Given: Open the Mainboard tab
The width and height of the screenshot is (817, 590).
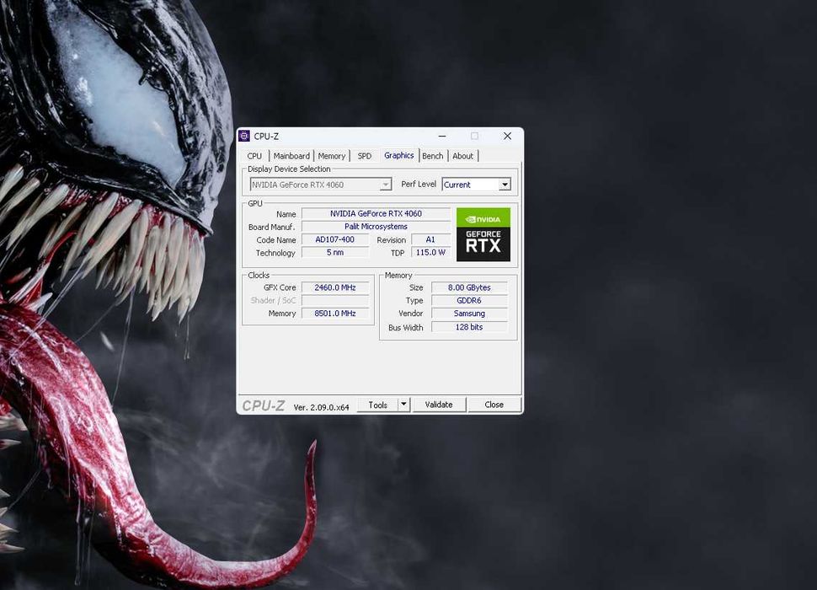Looking at the screenshot, I should coord(291,156).
